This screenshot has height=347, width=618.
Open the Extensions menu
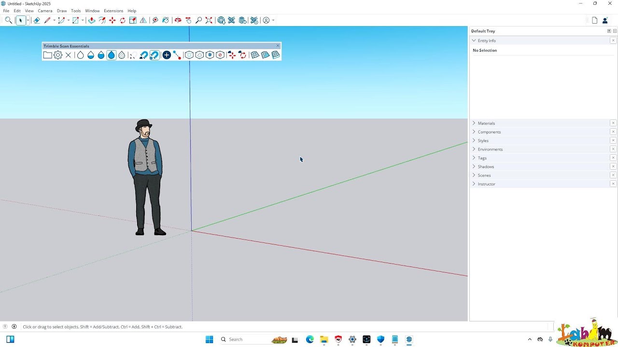pos(113,11)
